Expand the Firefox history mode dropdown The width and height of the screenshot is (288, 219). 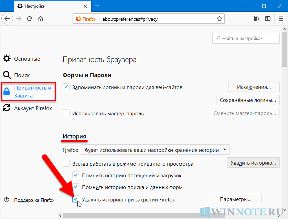pyautogui.click(x=155, y=150)
